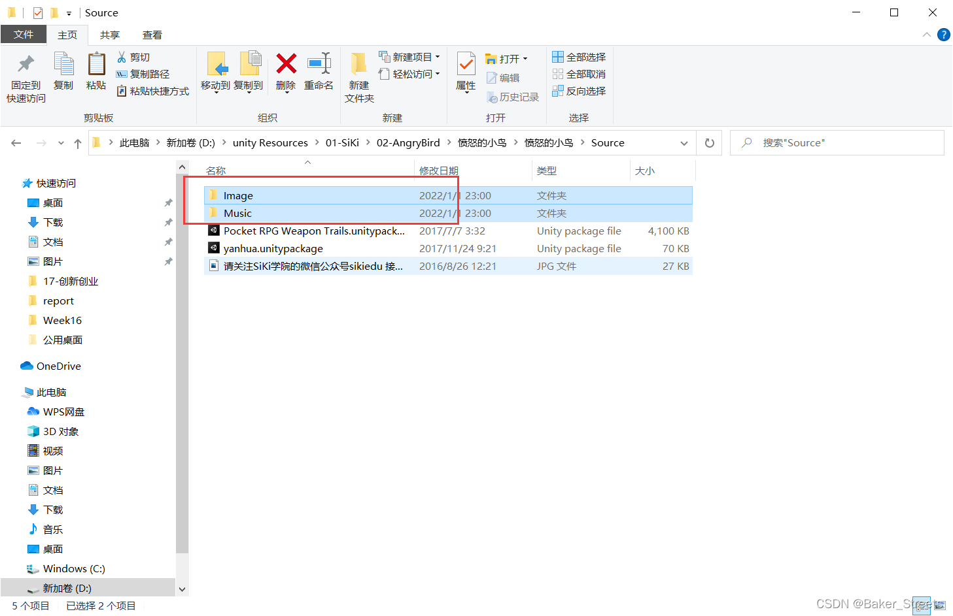The width and height of the screenshot is (953, 616).
Task: Go up one folder level
Action: point(78,143)
